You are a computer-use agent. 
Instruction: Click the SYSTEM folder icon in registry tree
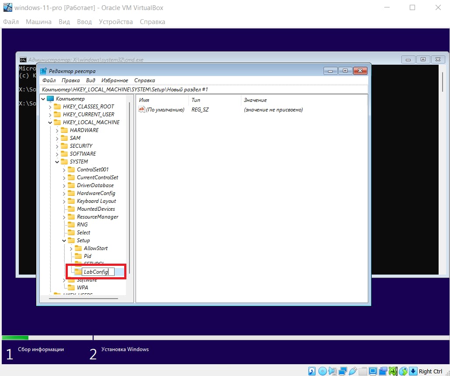pyautogui.click(x=64, y=162)
